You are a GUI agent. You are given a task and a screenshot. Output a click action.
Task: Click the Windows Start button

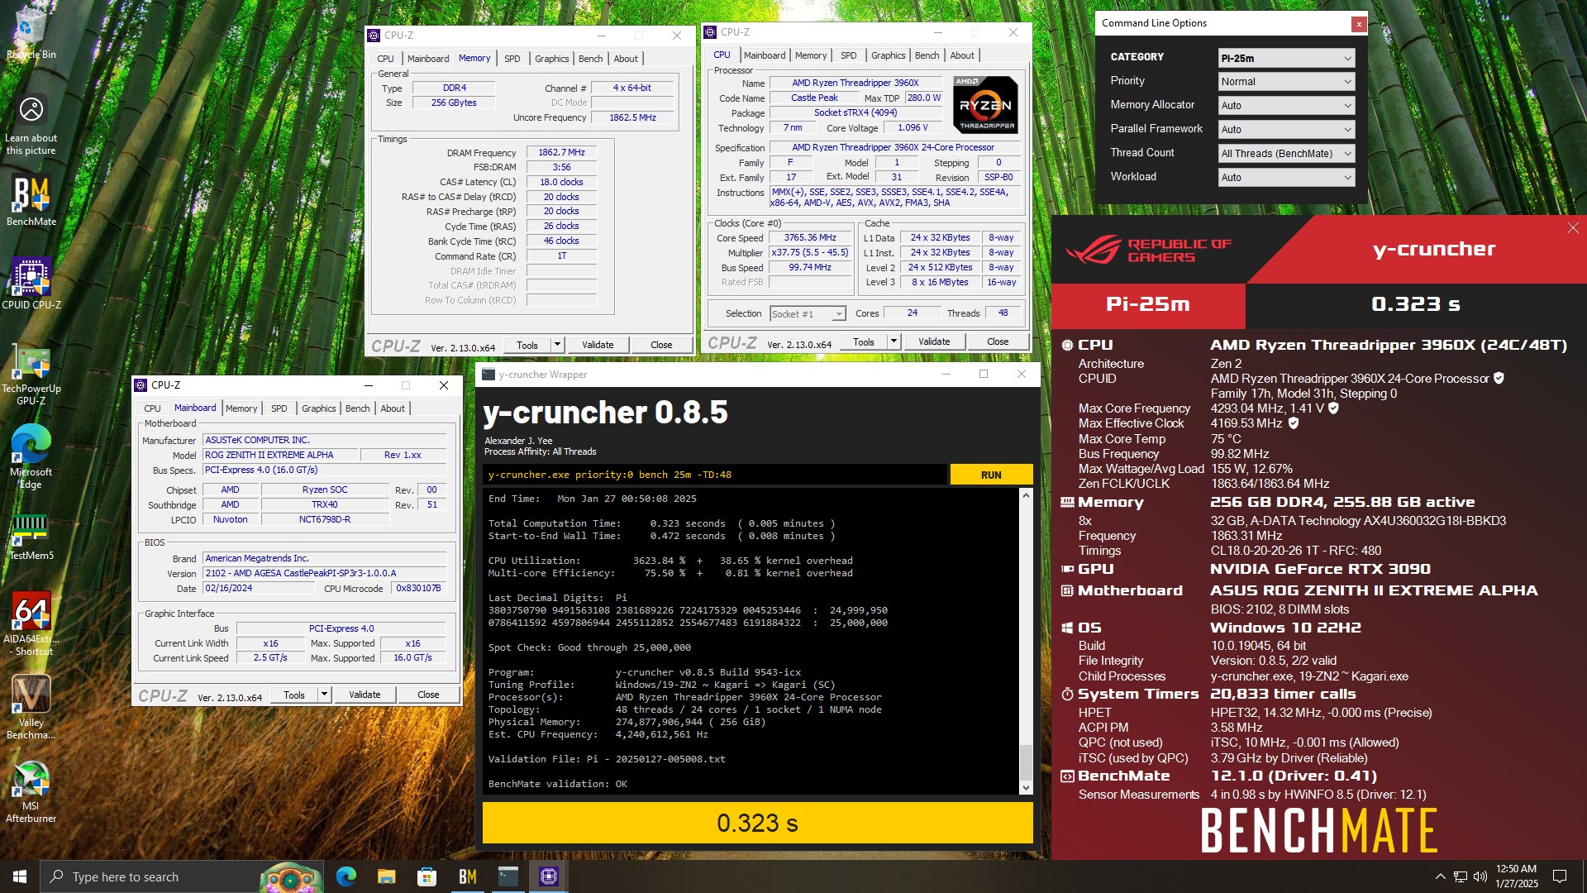point(20,876)
